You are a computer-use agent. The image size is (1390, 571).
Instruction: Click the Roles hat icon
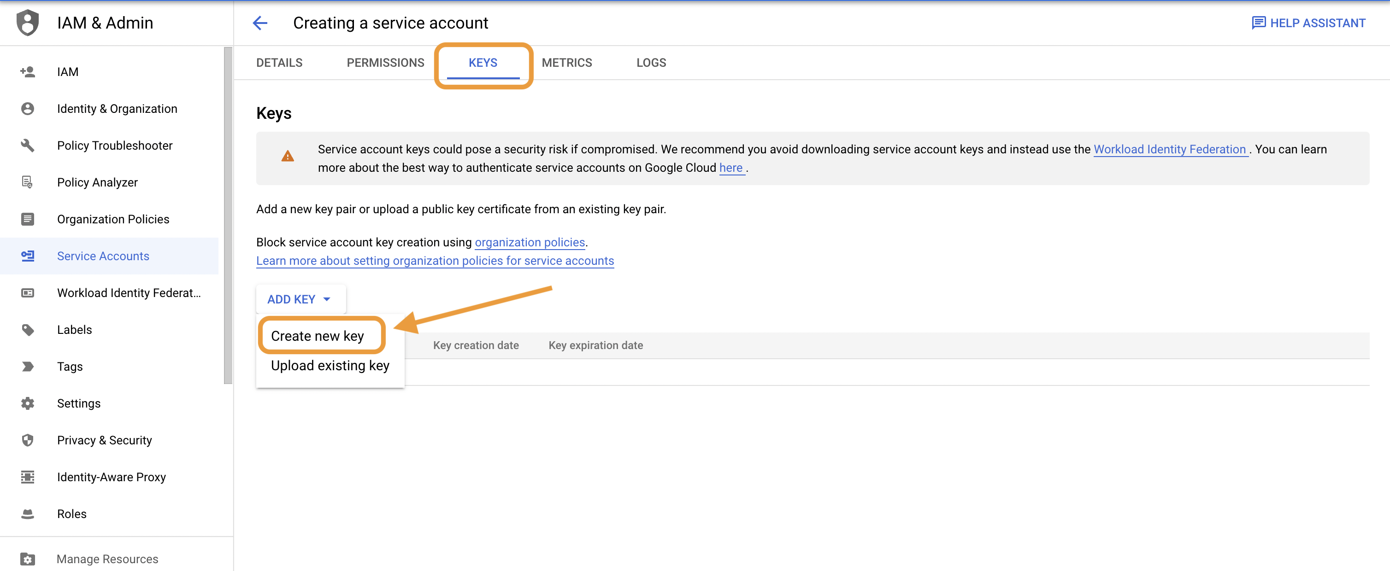tap(28, 514)
